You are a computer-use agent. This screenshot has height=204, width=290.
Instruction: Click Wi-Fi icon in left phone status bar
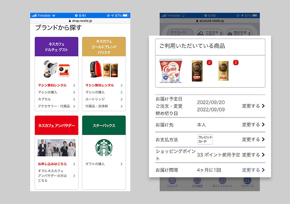(54, 15)
